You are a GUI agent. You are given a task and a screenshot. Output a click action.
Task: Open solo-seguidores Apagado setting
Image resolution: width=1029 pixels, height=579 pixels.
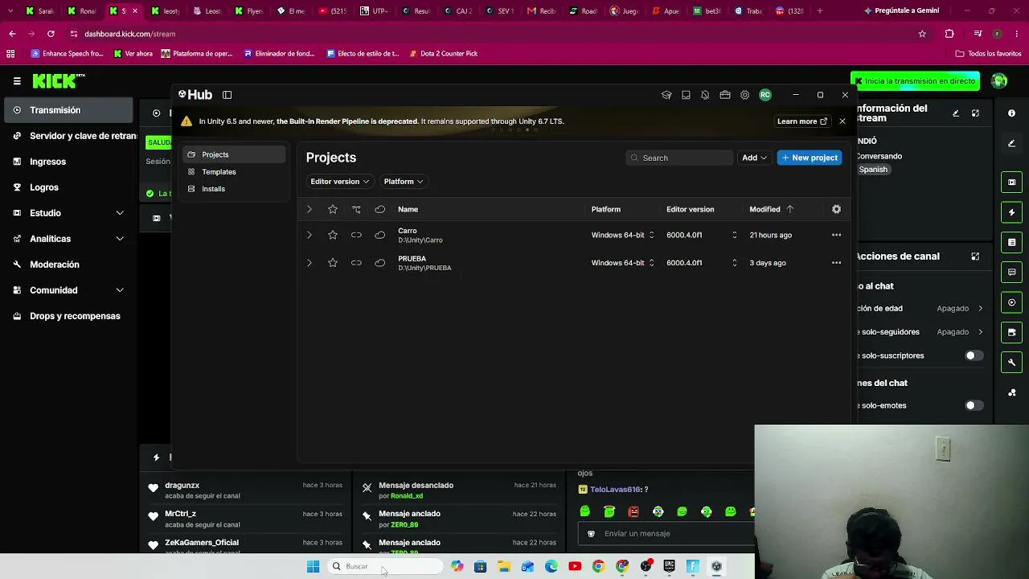[960, 332]
